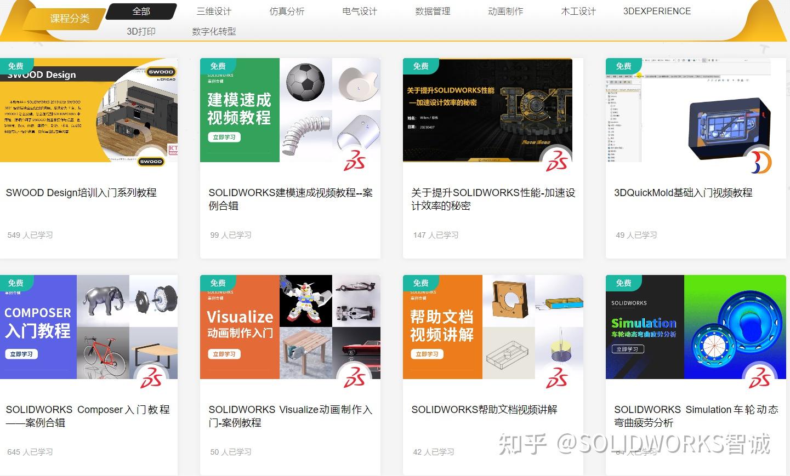This screenshot has width=790, height=476.
Task: Click the DS logo on 建模速成 card
Action: [x=354, y=161]
